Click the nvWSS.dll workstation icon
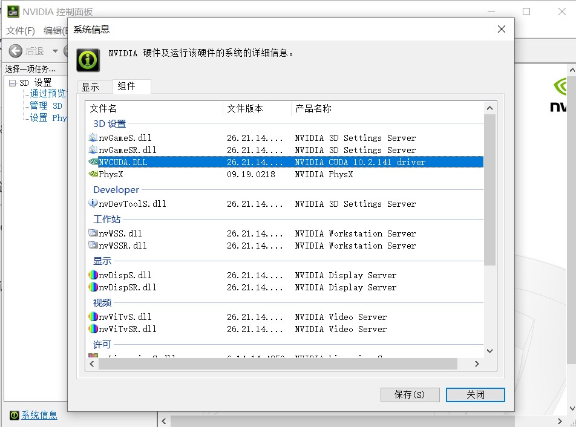The height and width of the screenshot is (427, 576). click(x=93, y=233)
